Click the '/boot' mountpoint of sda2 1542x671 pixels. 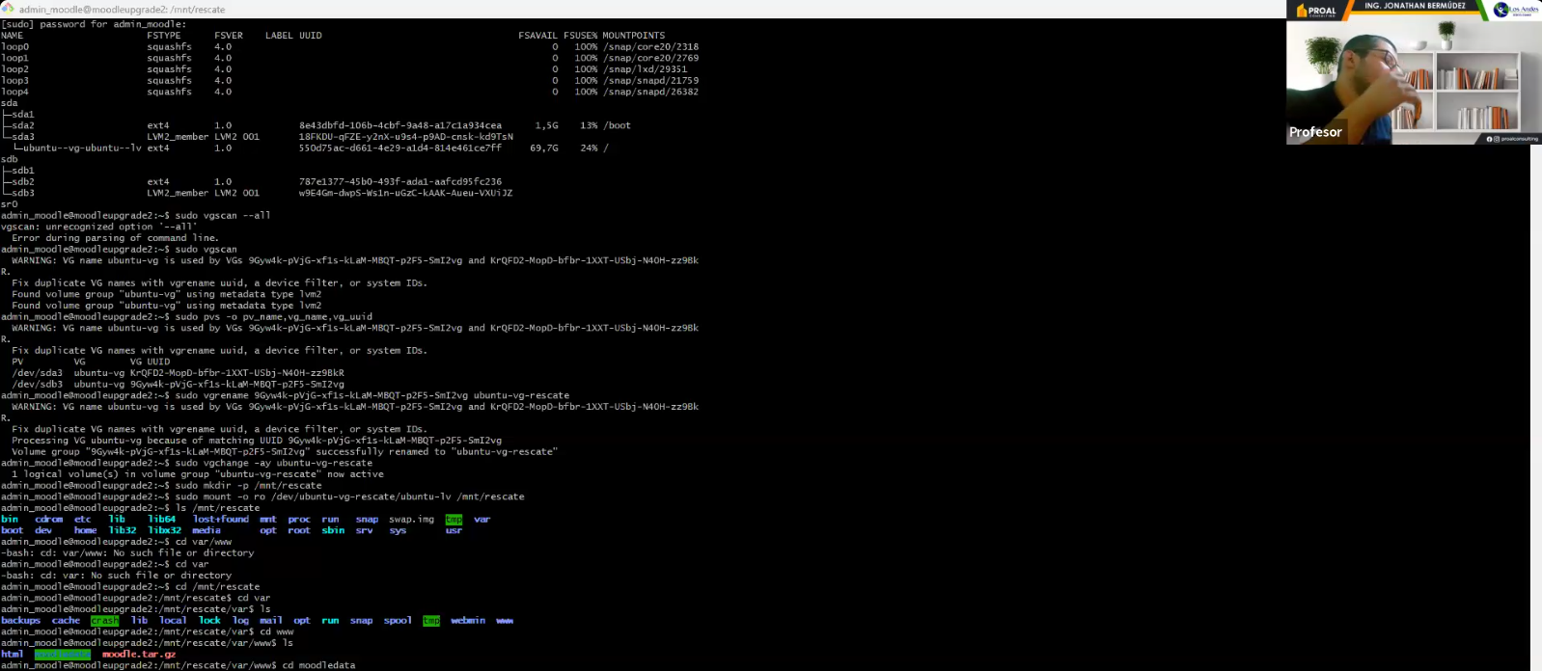tap(617, 125)
